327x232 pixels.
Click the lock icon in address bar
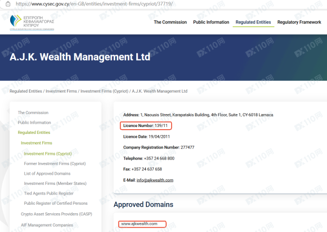point(4,3)
